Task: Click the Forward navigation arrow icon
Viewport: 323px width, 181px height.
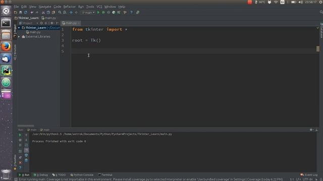Action: pyautogui.click(x=76, y=13)
